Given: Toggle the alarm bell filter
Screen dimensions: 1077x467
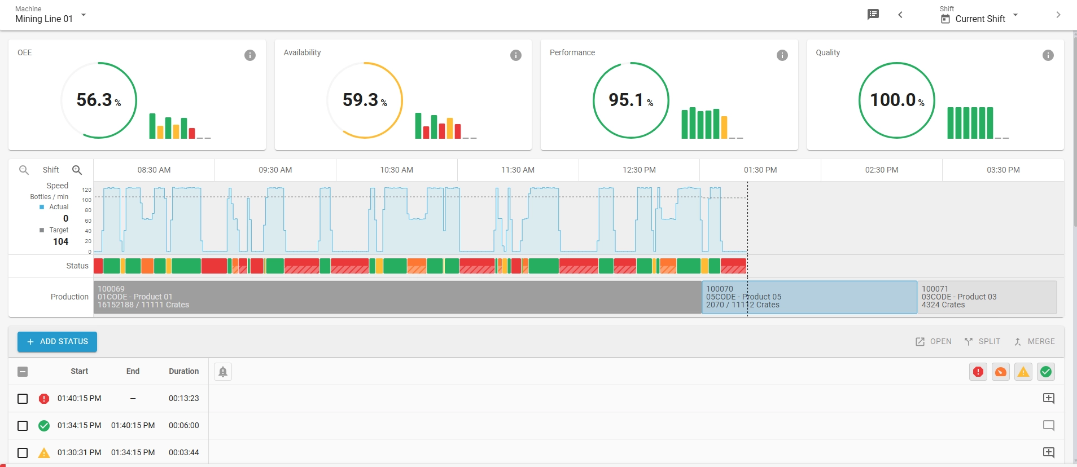Looking at the screenshot, I should coord(223,372).
